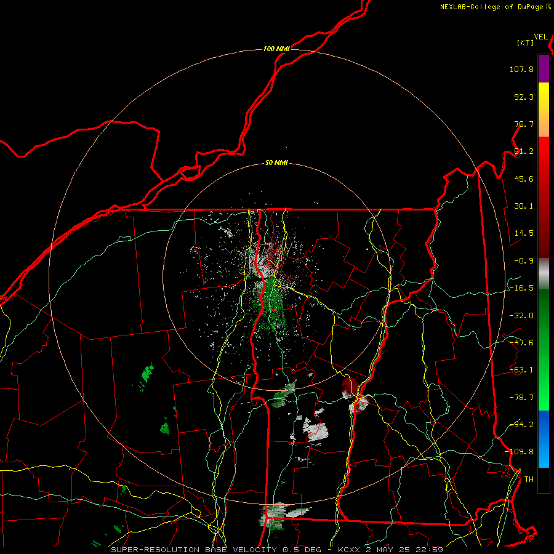Click the -109.8 velocity scale value
The height and width of the screenshot is (554, 554).
pyautogui.click(x=519, y=452)
